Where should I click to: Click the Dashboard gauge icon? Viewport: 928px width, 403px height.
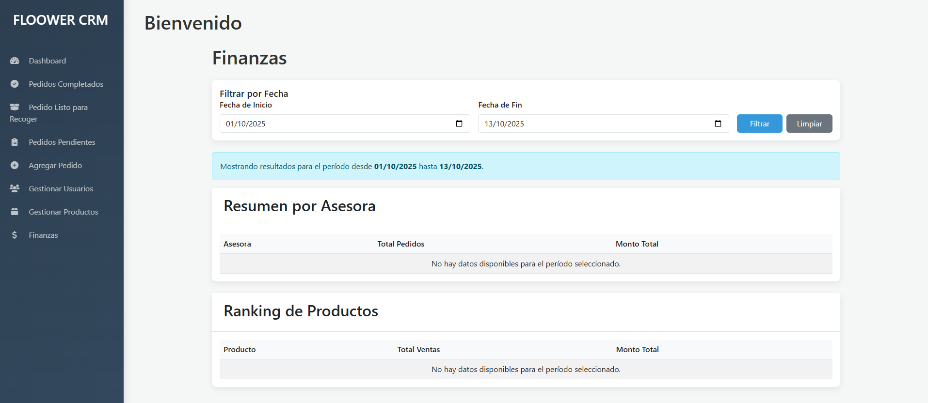click(15, 61)
